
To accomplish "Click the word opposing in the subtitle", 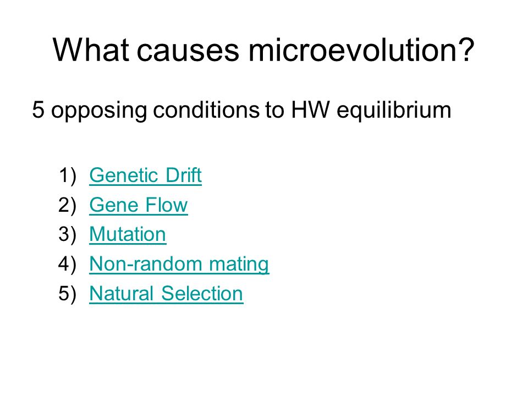I will click(99, 111).
